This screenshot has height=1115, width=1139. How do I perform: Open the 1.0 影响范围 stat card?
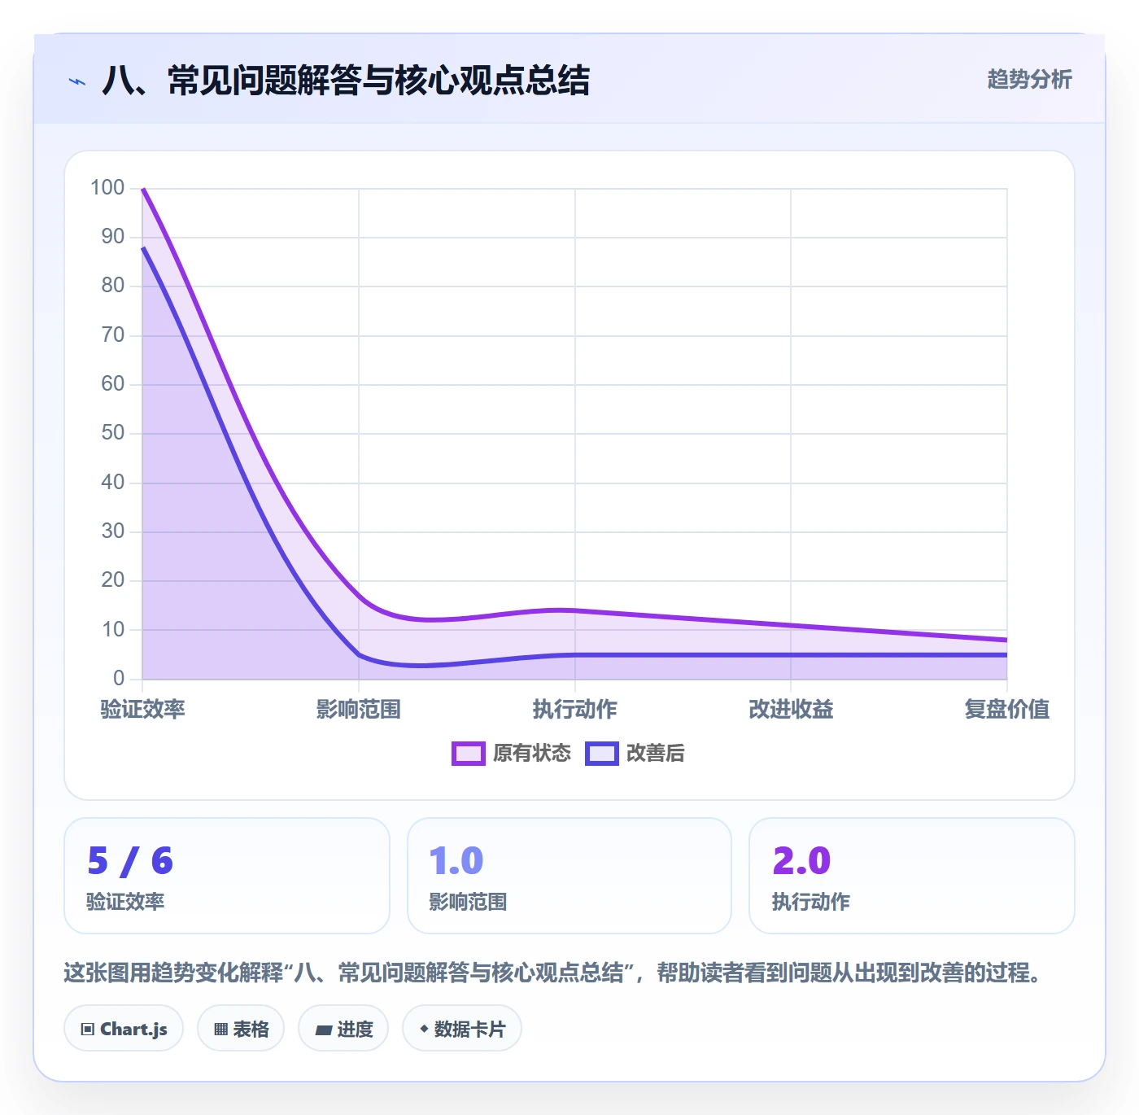point(569,876)
